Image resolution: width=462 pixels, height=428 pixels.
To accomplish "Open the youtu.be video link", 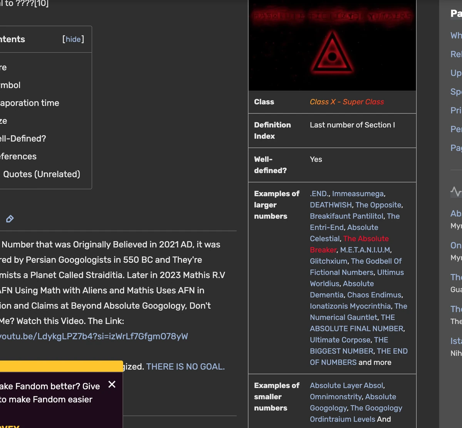I will [94, 336].
